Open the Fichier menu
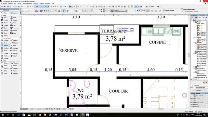Screen dimensions: 208x117 pyautogui.click(x=5, y=4)
